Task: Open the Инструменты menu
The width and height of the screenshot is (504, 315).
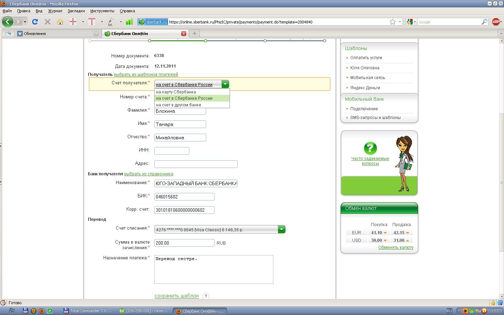Action: click(x=102, y=11)
